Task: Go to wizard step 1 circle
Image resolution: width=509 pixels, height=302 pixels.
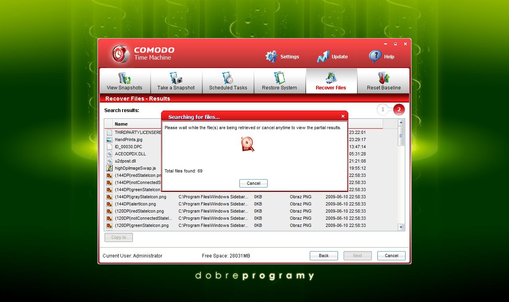Action: (383, 110)
